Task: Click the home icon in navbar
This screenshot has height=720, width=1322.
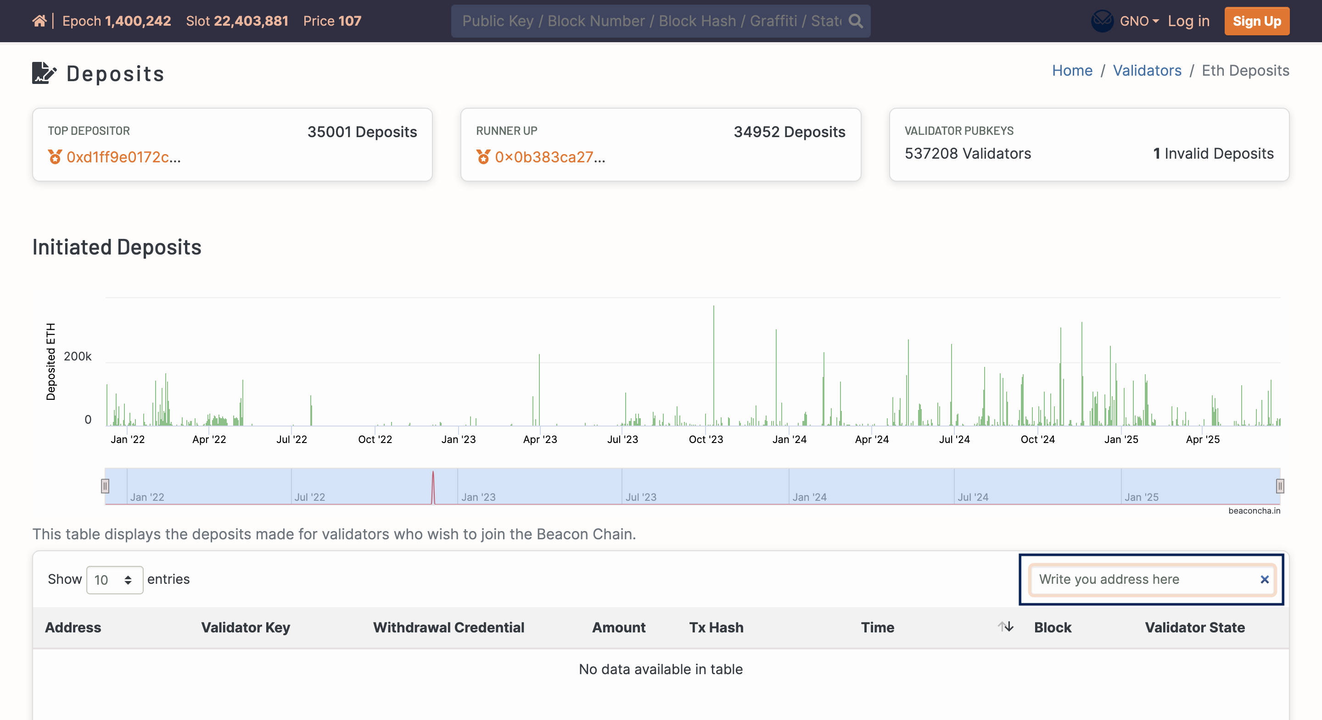Action: (39, 21)
